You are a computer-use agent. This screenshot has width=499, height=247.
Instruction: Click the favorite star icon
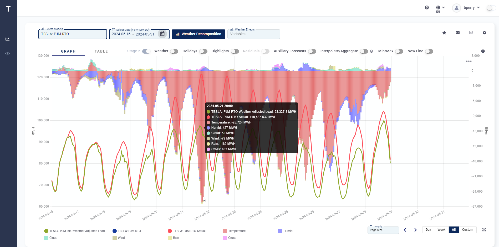pos(444,33)
